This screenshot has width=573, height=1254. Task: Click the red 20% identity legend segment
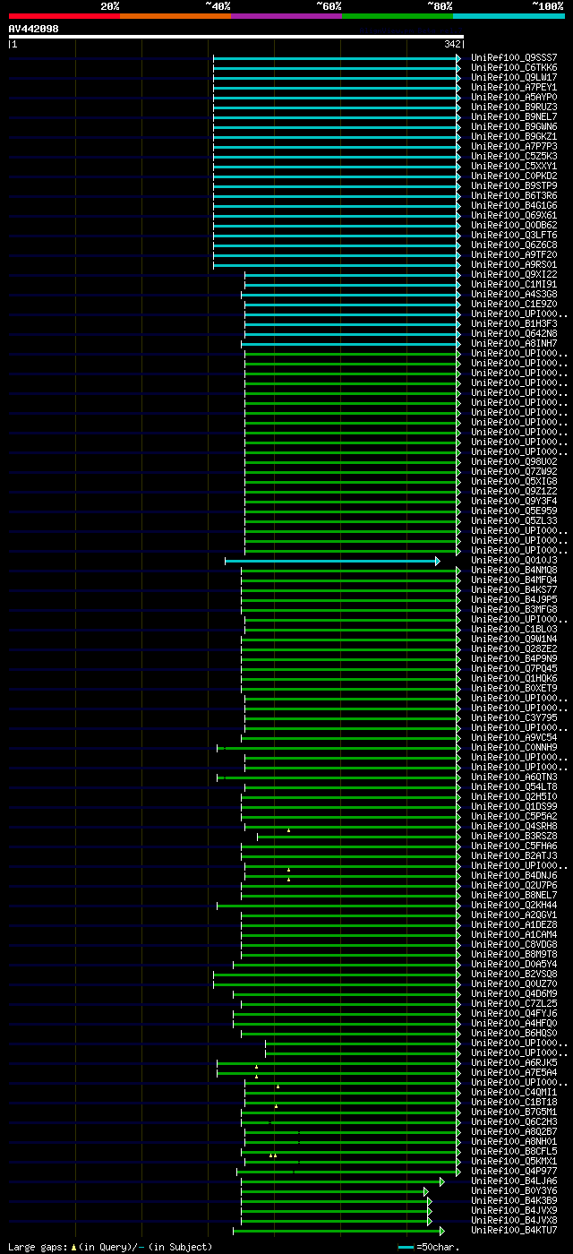64,16
